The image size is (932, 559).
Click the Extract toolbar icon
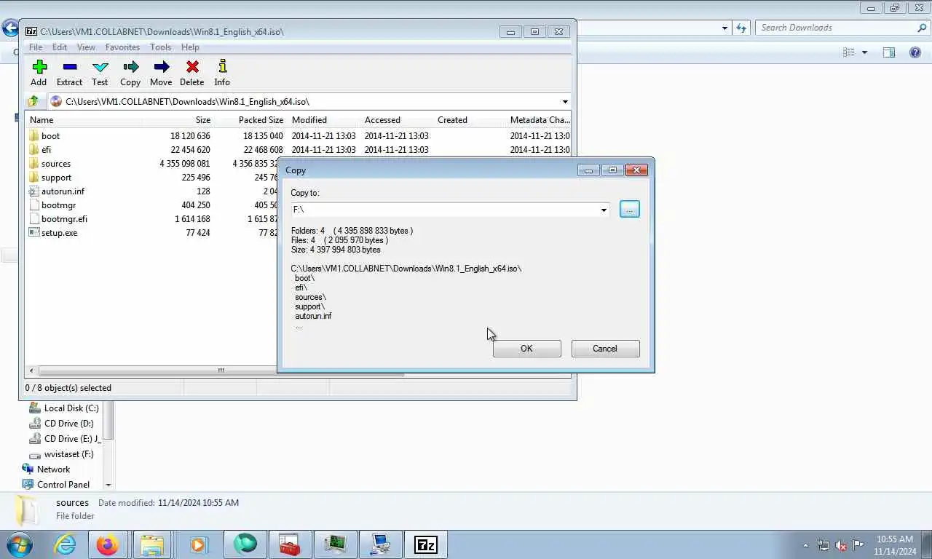(70, 67)
